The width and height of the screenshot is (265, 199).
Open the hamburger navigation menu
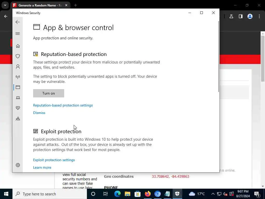click(18, 33)
